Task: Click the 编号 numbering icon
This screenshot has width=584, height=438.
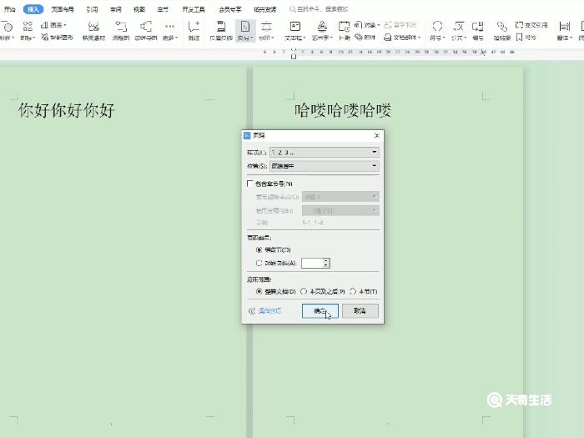Action: click(x=478, y=27)
